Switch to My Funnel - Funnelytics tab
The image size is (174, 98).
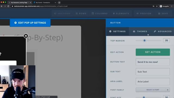(43, 2)
